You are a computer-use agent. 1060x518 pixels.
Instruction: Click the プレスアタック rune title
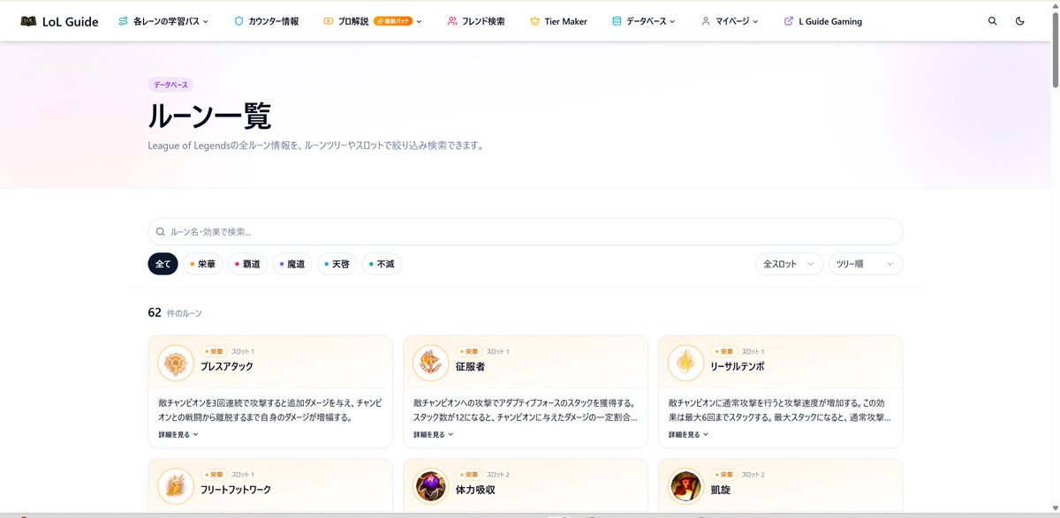point(226,366)
